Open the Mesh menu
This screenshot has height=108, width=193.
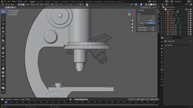click(42, 4)
